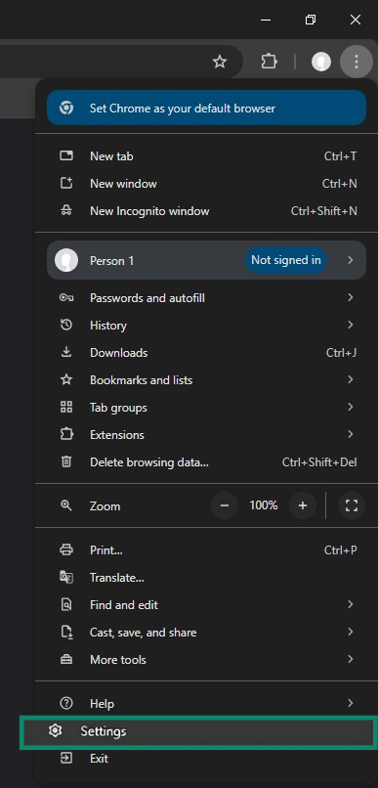Click the Person 1 profile name
The image size is (378, 788).
coord(112,261)
